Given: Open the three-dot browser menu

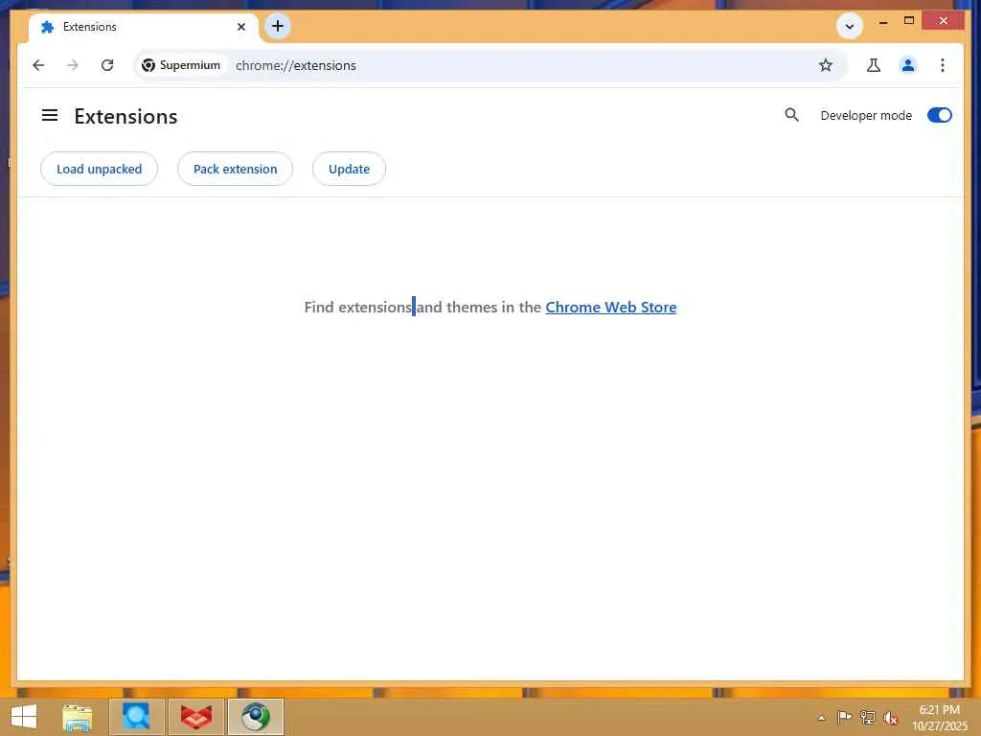Looking at the screenshot, I should click(x=943, y=65).
